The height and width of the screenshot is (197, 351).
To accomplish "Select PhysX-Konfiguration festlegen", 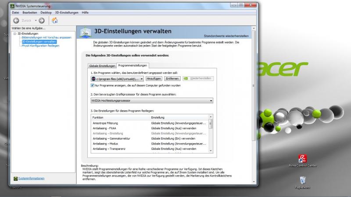I will point(40,46).
